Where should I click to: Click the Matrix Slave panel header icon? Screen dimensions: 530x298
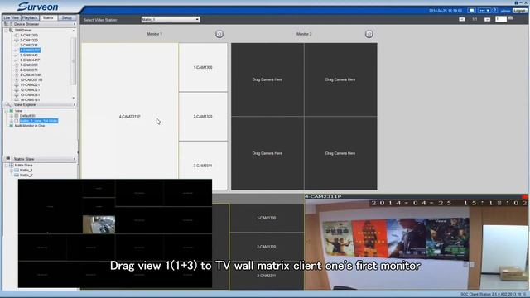(x=8, y=158)
